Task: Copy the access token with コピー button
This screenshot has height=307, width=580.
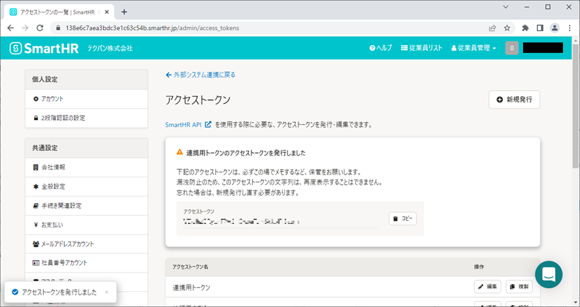Action: 403,219
